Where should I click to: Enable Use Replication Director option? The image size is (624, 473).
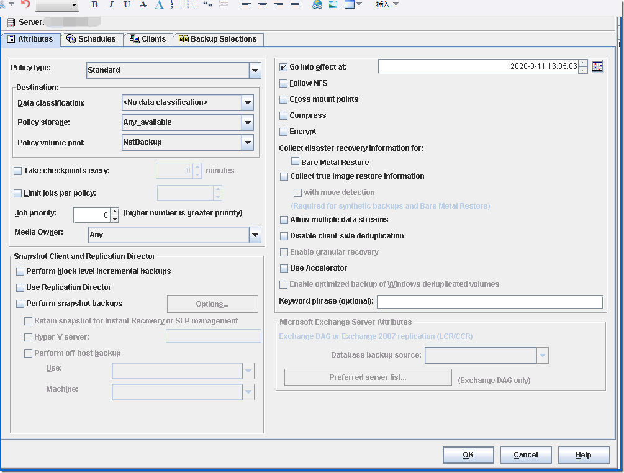(20, 287)
